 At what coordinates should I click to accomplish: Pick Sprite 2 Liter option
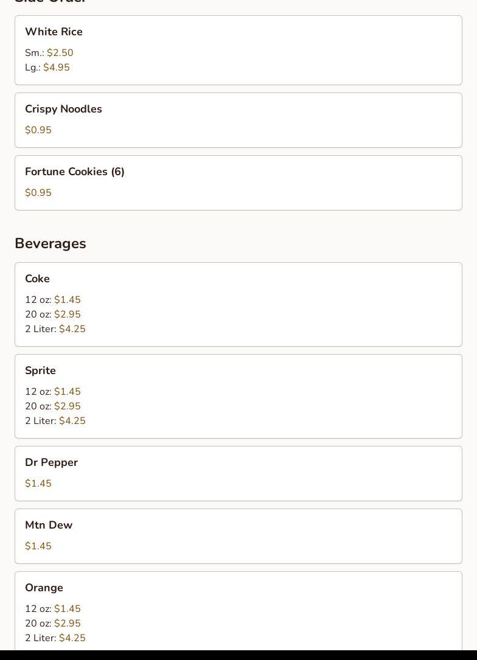[x=55, y=420]
